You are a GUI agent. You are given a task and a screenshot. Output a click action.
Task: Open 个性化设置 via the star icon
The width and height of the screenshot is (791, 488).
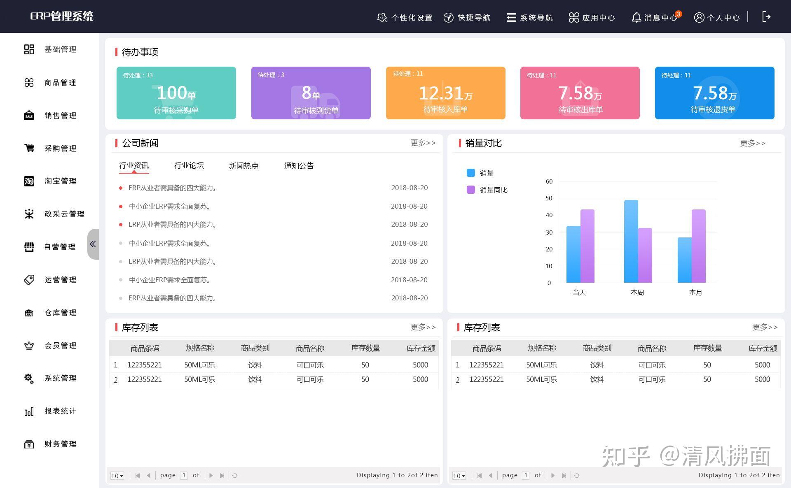[381, 18]
